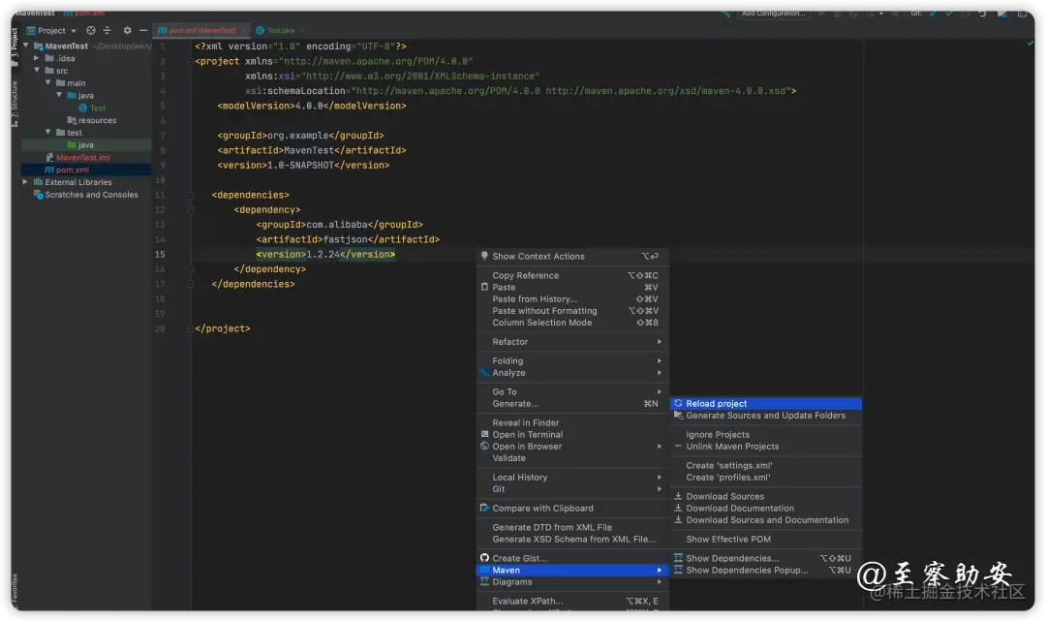Choose Paste from History
Viewport: 1046px width, 622px height.
tap(572, 299)
